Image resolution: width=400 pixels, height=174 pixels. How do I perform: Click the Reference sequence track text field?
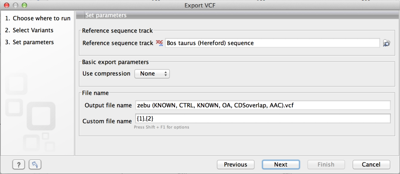click(x=272, y=43)
